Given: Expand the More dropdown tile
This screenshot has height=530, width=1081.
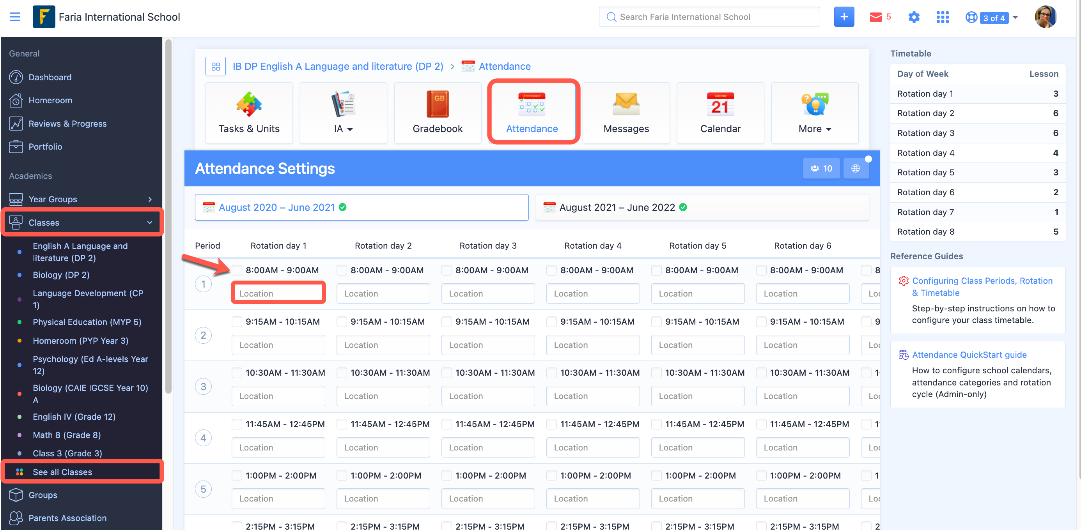Looking at the screenshot, I should [x=815, y=112].
